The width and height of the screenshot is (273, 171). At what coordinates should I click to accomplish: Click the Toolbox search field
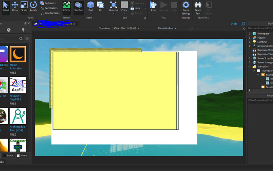(x=9, y=38)
